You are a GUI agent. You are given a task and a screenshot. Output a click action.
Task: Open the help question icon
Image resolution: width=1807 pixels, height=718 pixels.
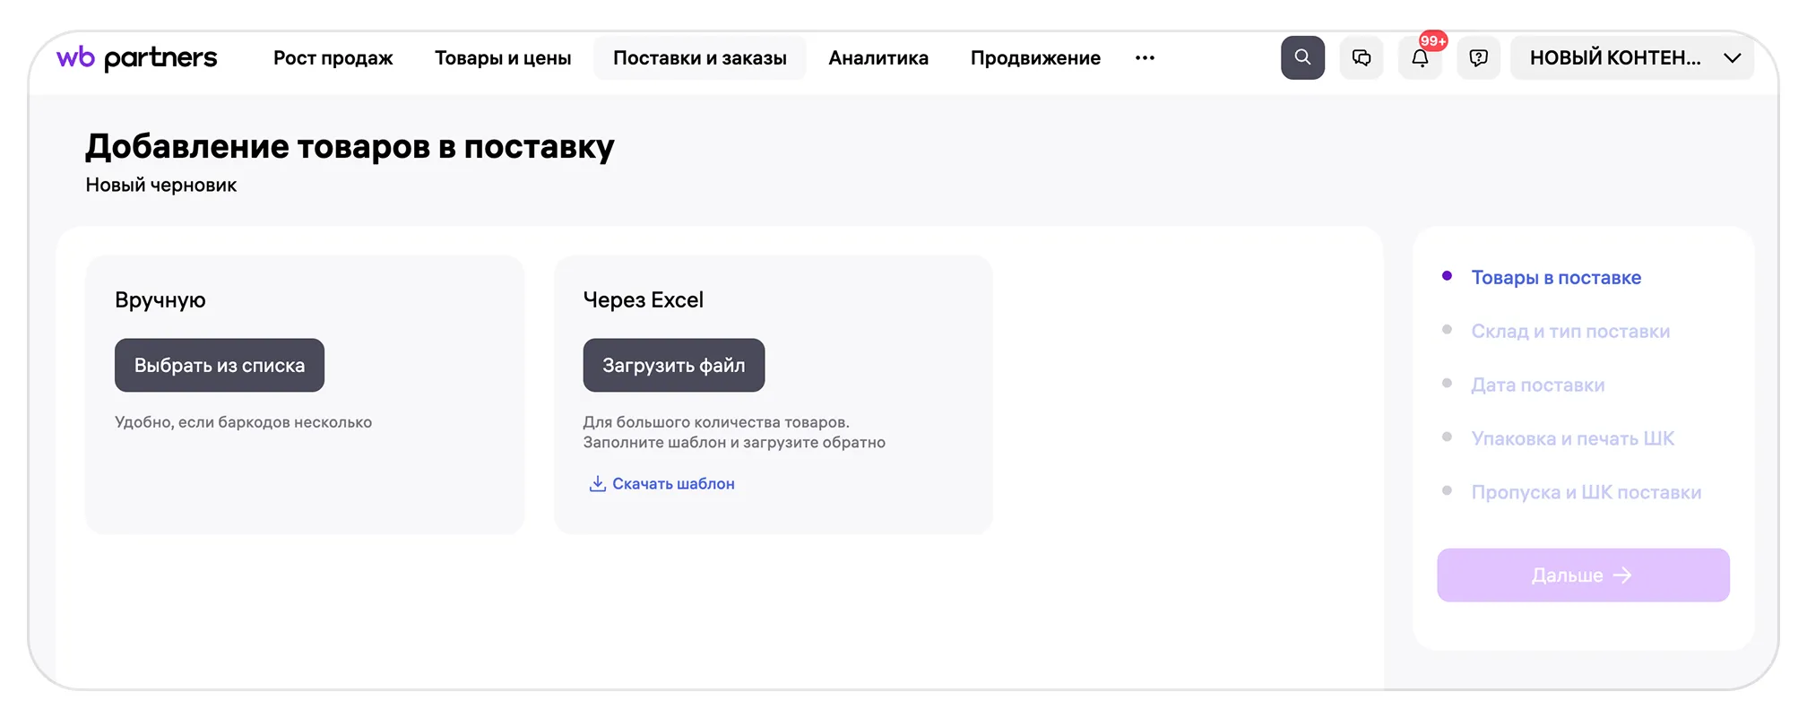click(x=1478, y=58)
